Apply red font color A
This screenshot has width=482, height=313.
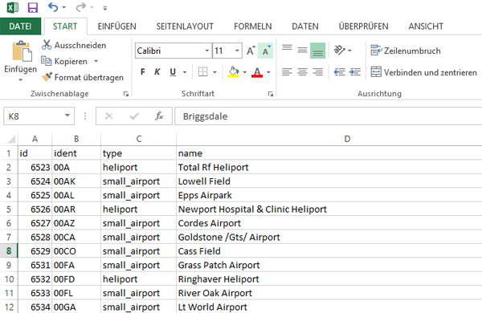click(x=257, y=72)
